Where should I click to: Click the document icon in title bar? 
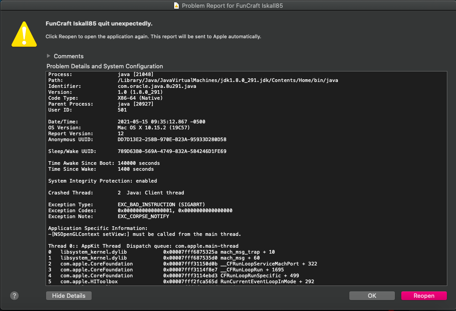click(176, 5)
